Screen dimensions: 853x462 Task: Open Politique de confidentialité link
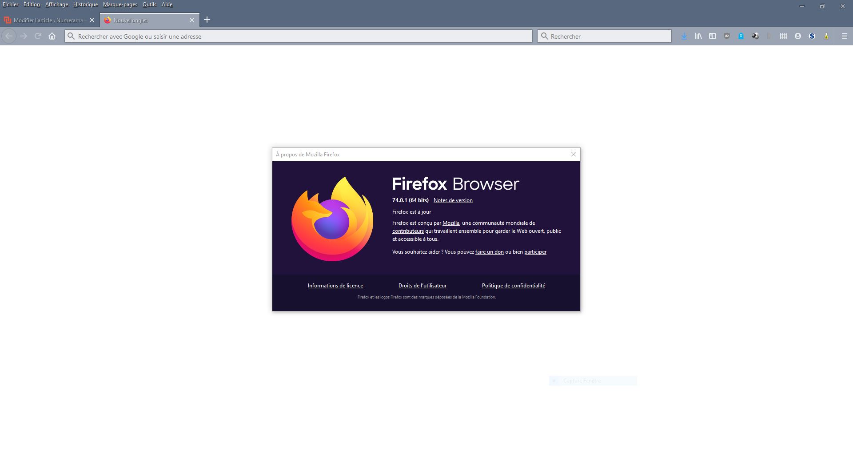pos(513,286)
